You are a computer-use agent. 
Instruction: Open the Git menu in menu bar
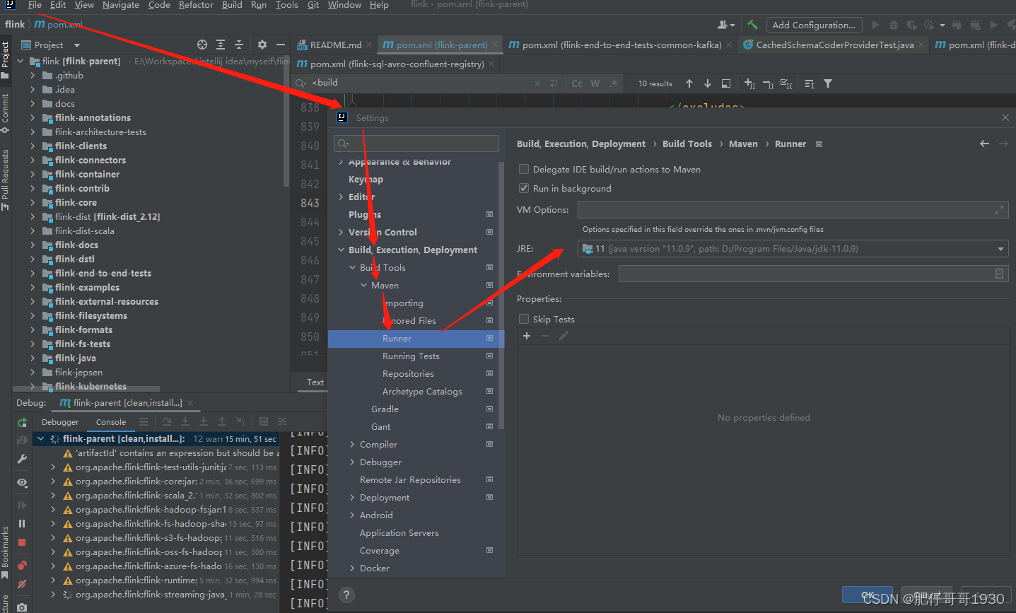pos(313,5)
